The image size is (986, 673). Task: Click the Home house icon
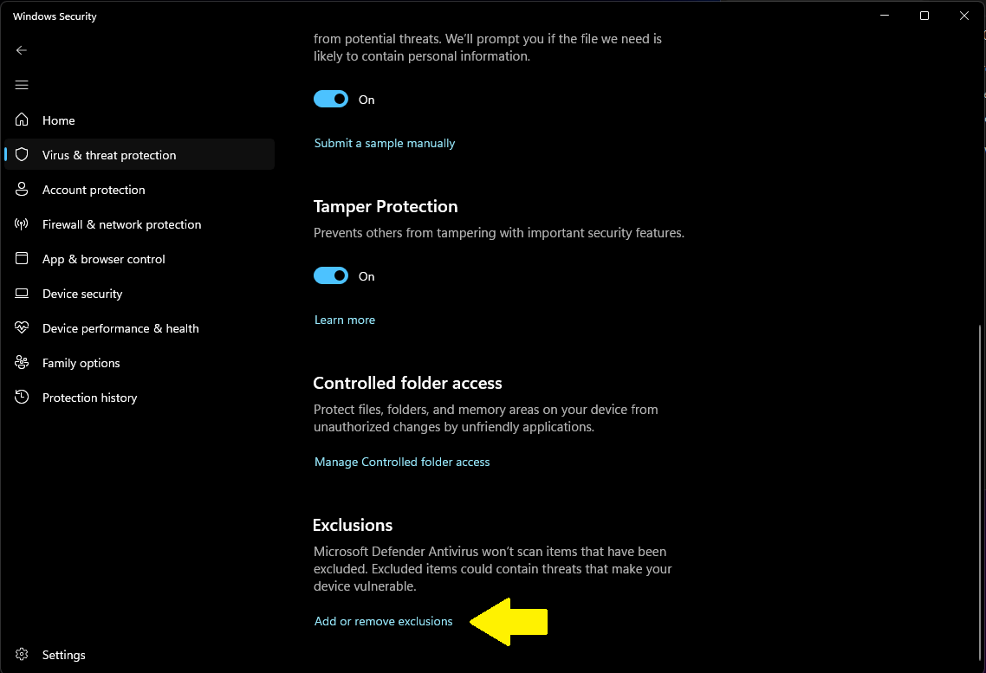point(23,120)
